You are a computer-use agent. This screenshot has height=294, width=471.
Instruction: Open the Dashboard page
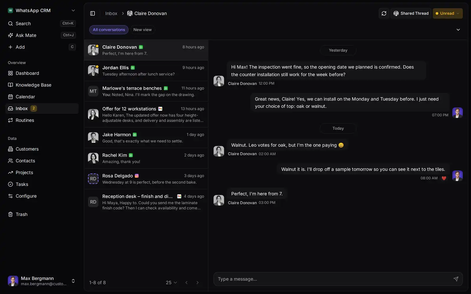(42, 73)
